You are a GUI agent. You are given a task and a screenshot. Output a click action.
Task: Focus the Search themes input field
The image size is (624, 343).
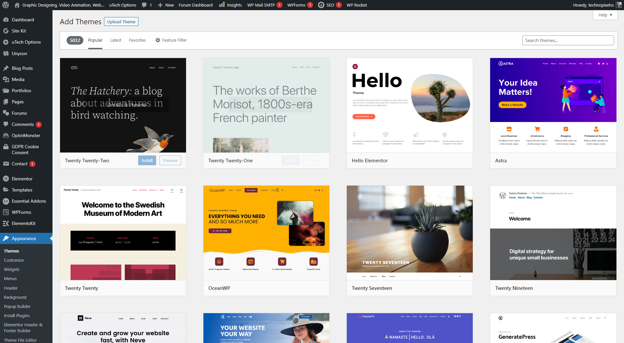click(x=568, y=40)
